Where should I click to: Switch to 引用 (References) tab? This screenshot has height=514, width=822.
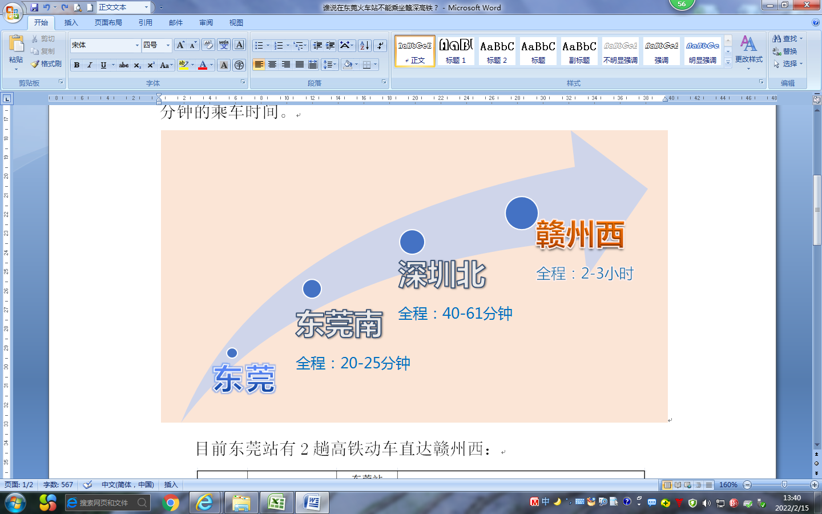146,23
